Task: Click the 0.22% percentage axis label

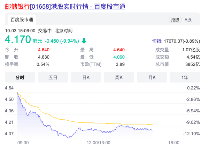Action: point(193,88)
